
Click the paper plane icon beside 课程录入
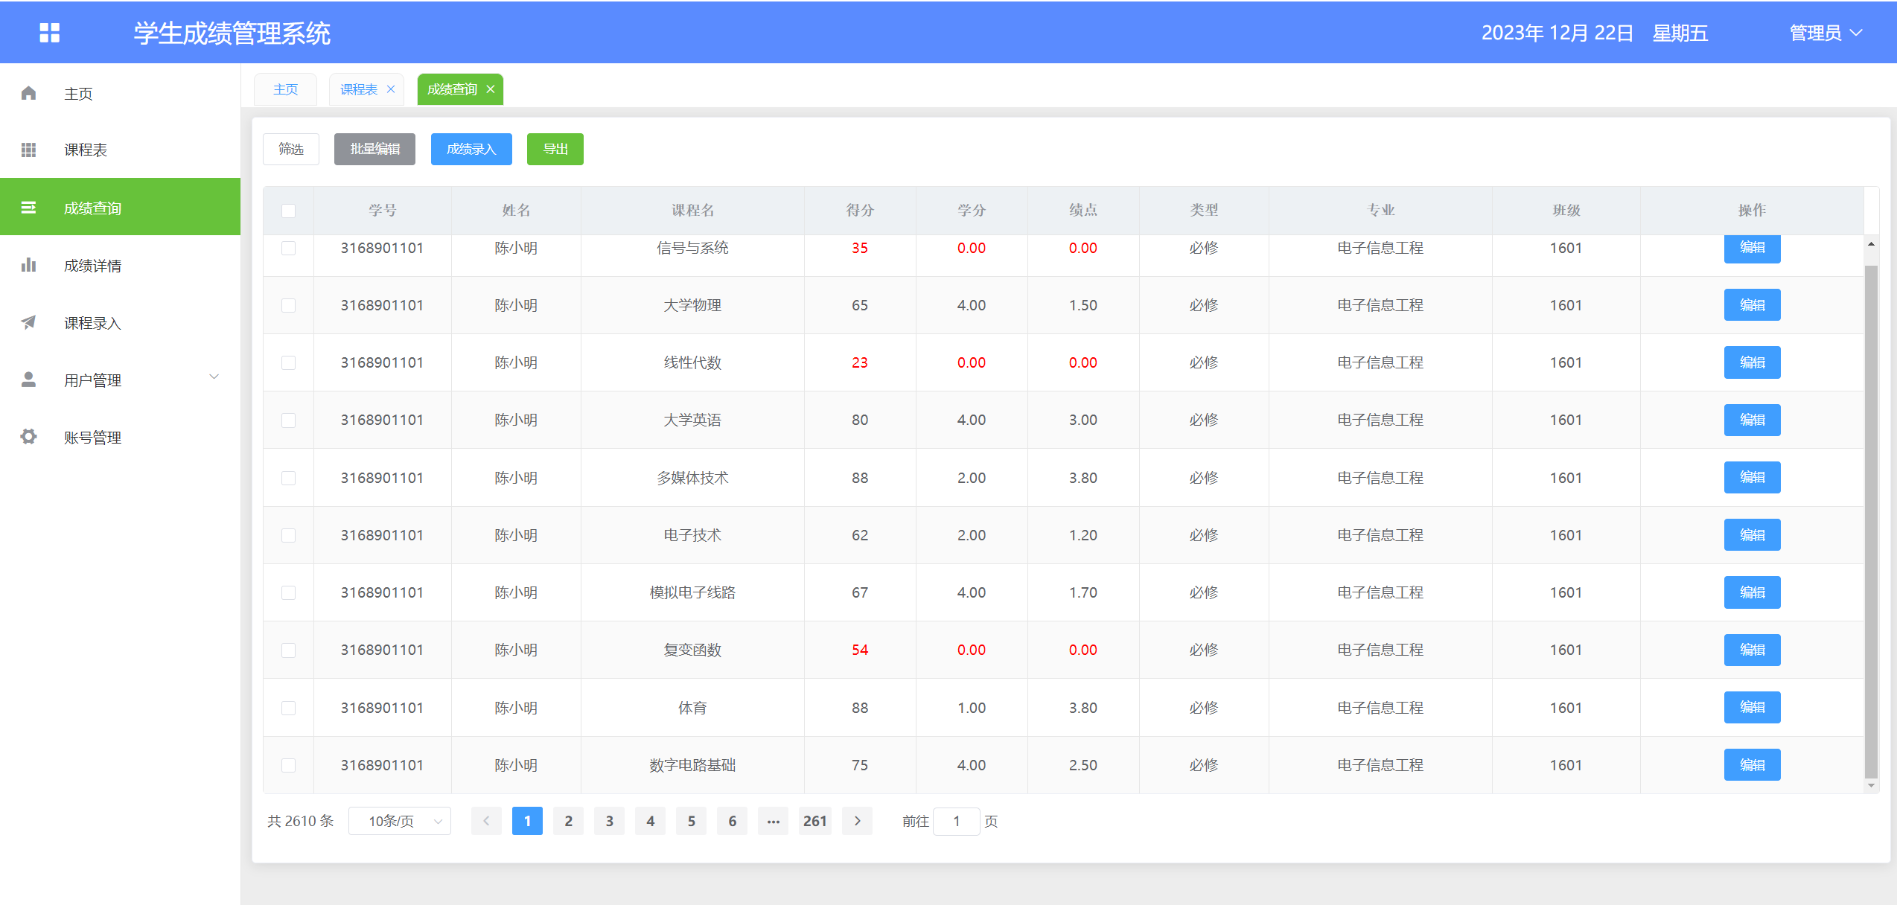point(28,322)
